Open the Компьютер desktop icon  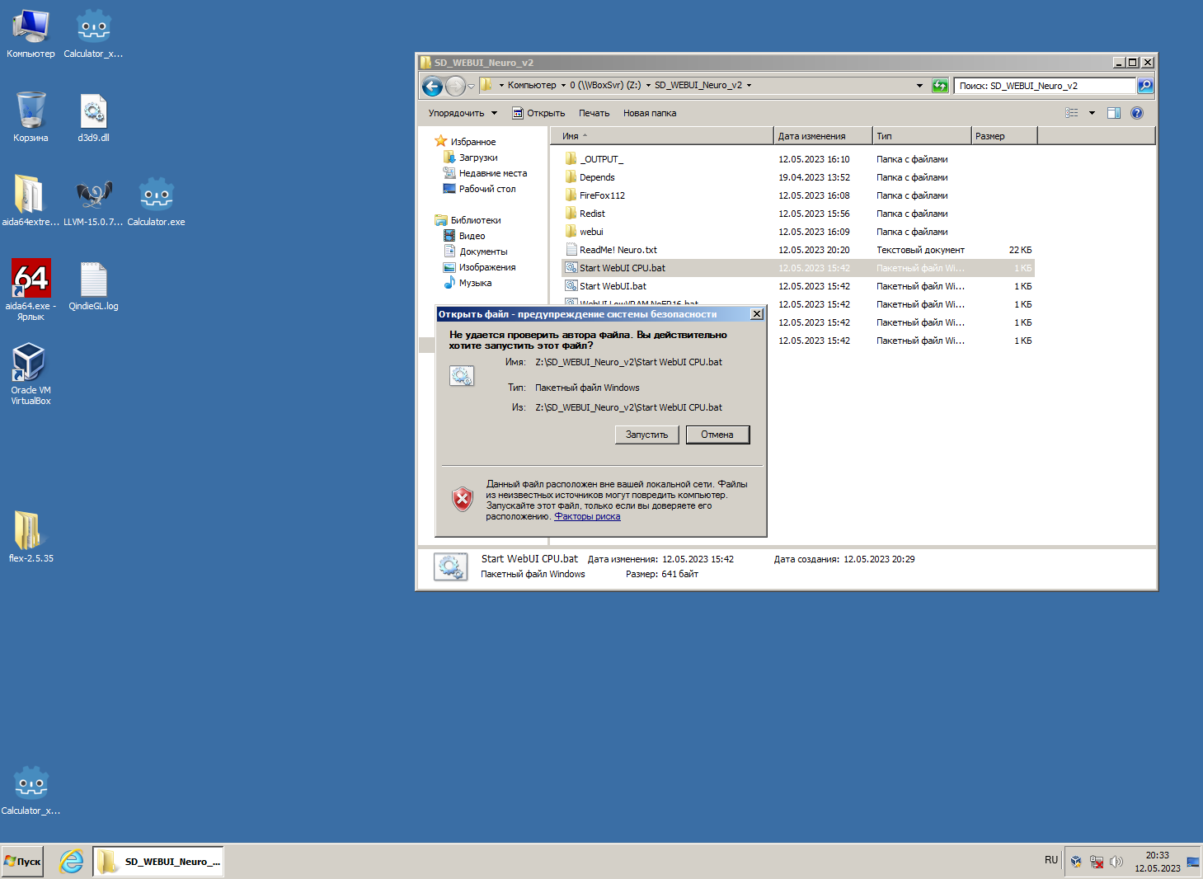click(31, 34)
